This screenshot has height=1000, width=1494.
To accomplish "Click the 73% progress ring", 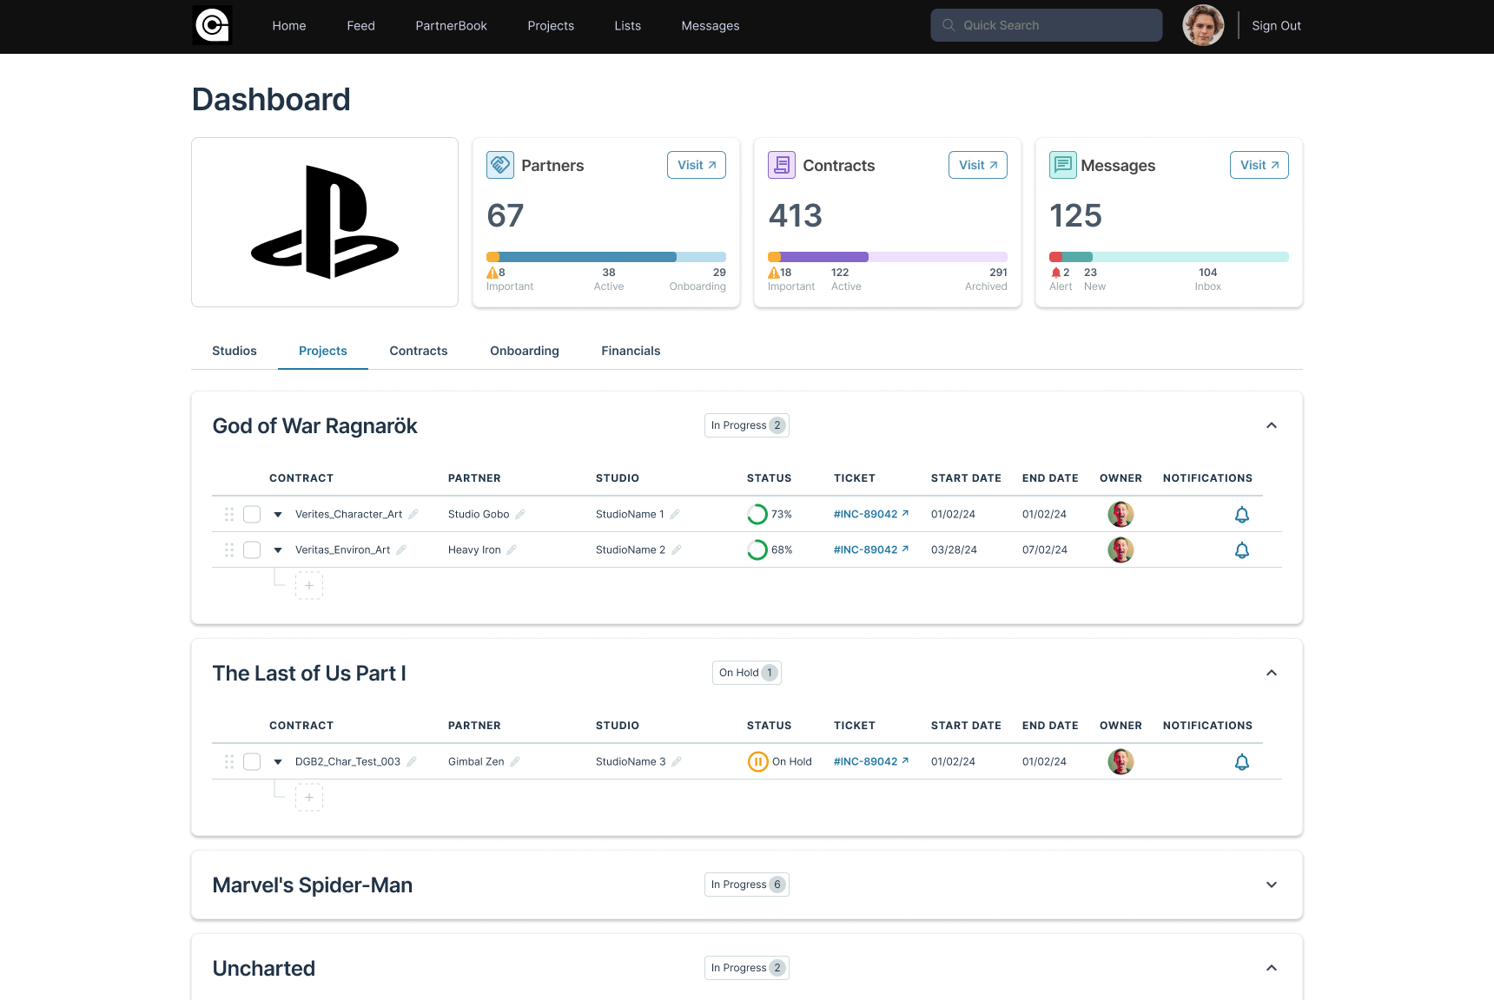I will click(757, 515).
